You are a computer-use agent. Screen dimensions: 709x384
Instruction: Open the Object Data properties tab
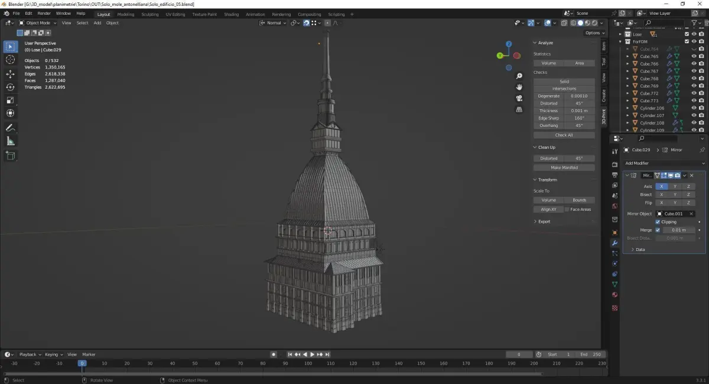614,284
